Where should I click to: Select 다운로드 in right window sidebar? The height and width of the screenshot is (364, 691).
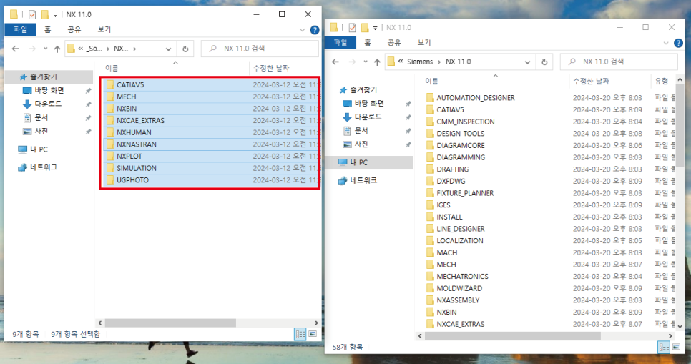pyautogui.click(x=368, y=117)
